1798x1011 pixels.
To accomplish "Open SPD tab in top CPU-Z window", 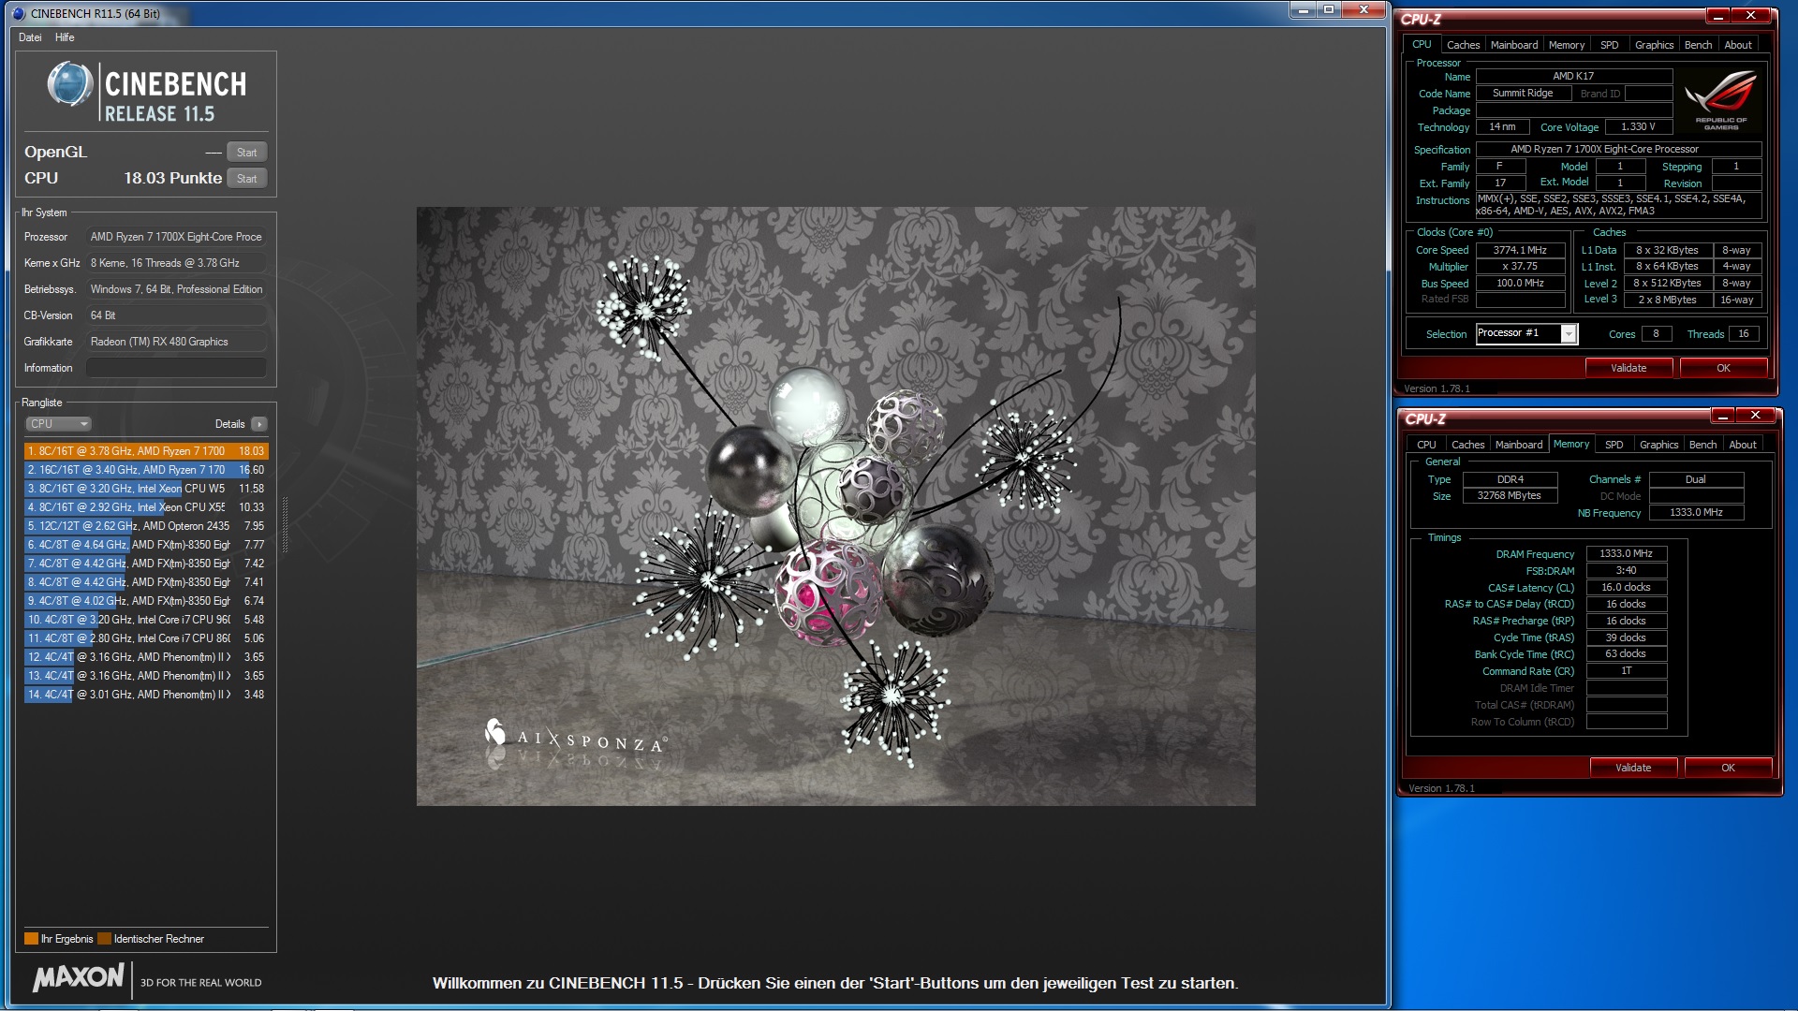I will tap(1610, 45).
